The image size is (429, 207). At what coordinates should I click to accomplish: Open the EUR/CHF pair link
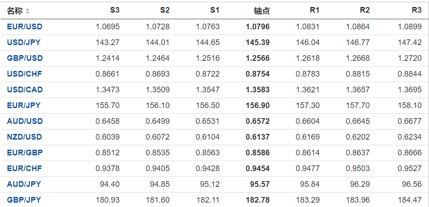25,168
